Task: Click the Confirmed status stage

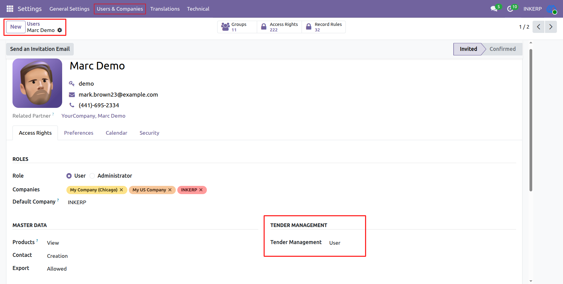Action: click(x=503, y=49)
